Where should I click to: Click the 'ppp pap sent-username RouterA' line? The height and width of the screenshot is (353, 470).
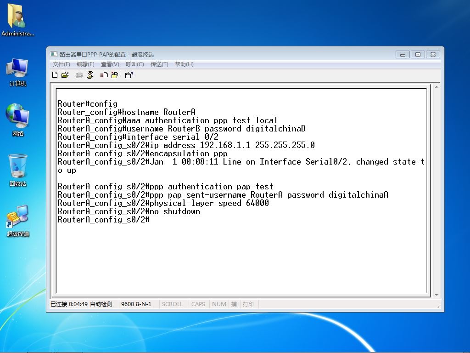223,195
